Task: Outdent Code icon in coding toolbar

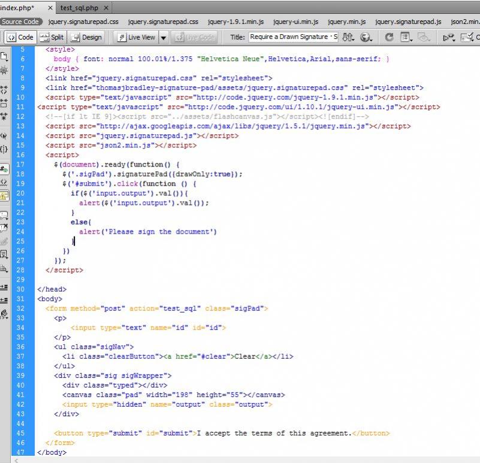Action: click(4, 300)
